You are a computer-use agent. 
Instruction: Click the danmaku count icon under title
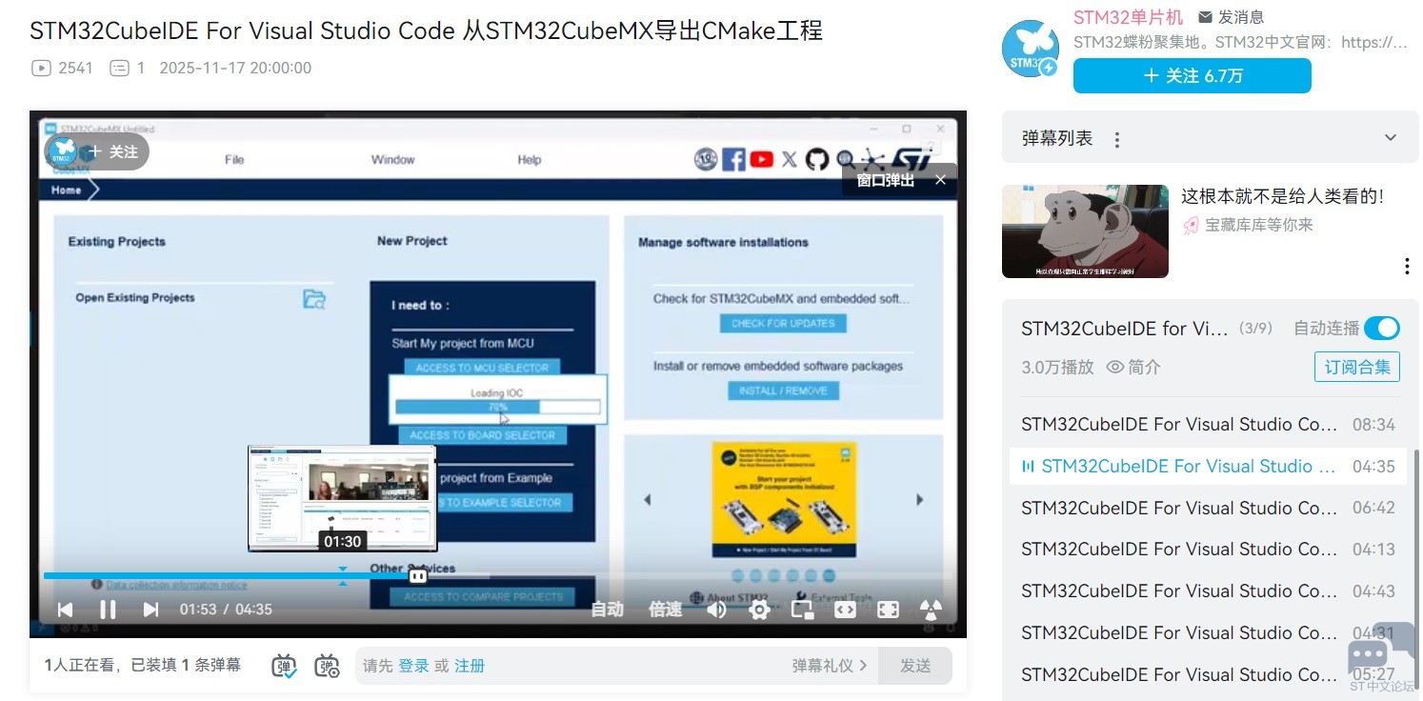(x=119, y=68)
